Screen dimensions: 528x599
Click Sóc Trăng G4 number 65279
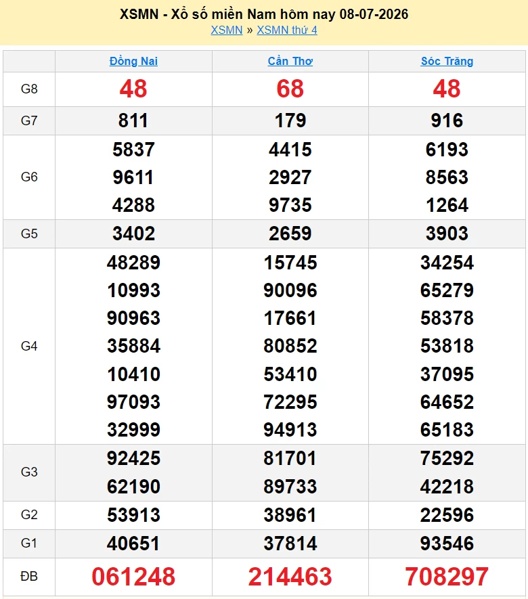tap(447, 290)
